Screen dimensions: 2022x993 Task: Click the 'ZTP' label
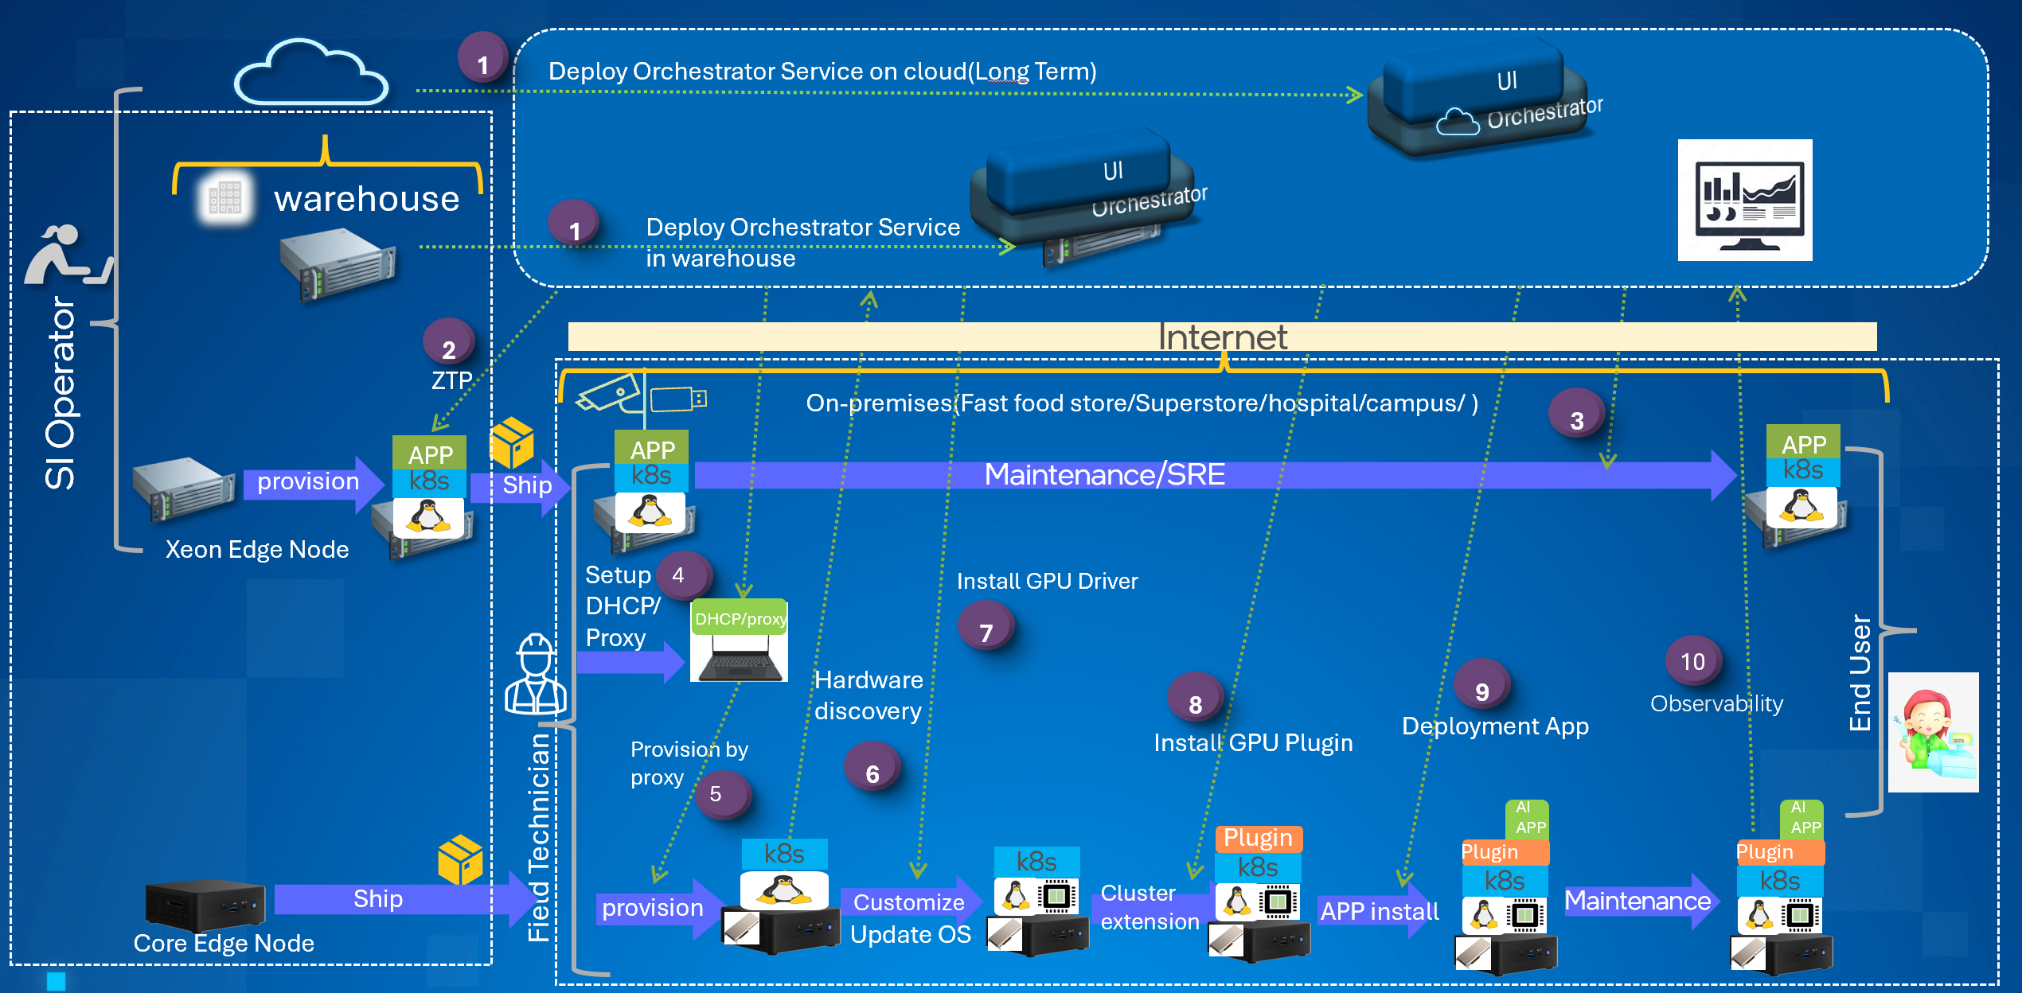(x=451, y=380)
